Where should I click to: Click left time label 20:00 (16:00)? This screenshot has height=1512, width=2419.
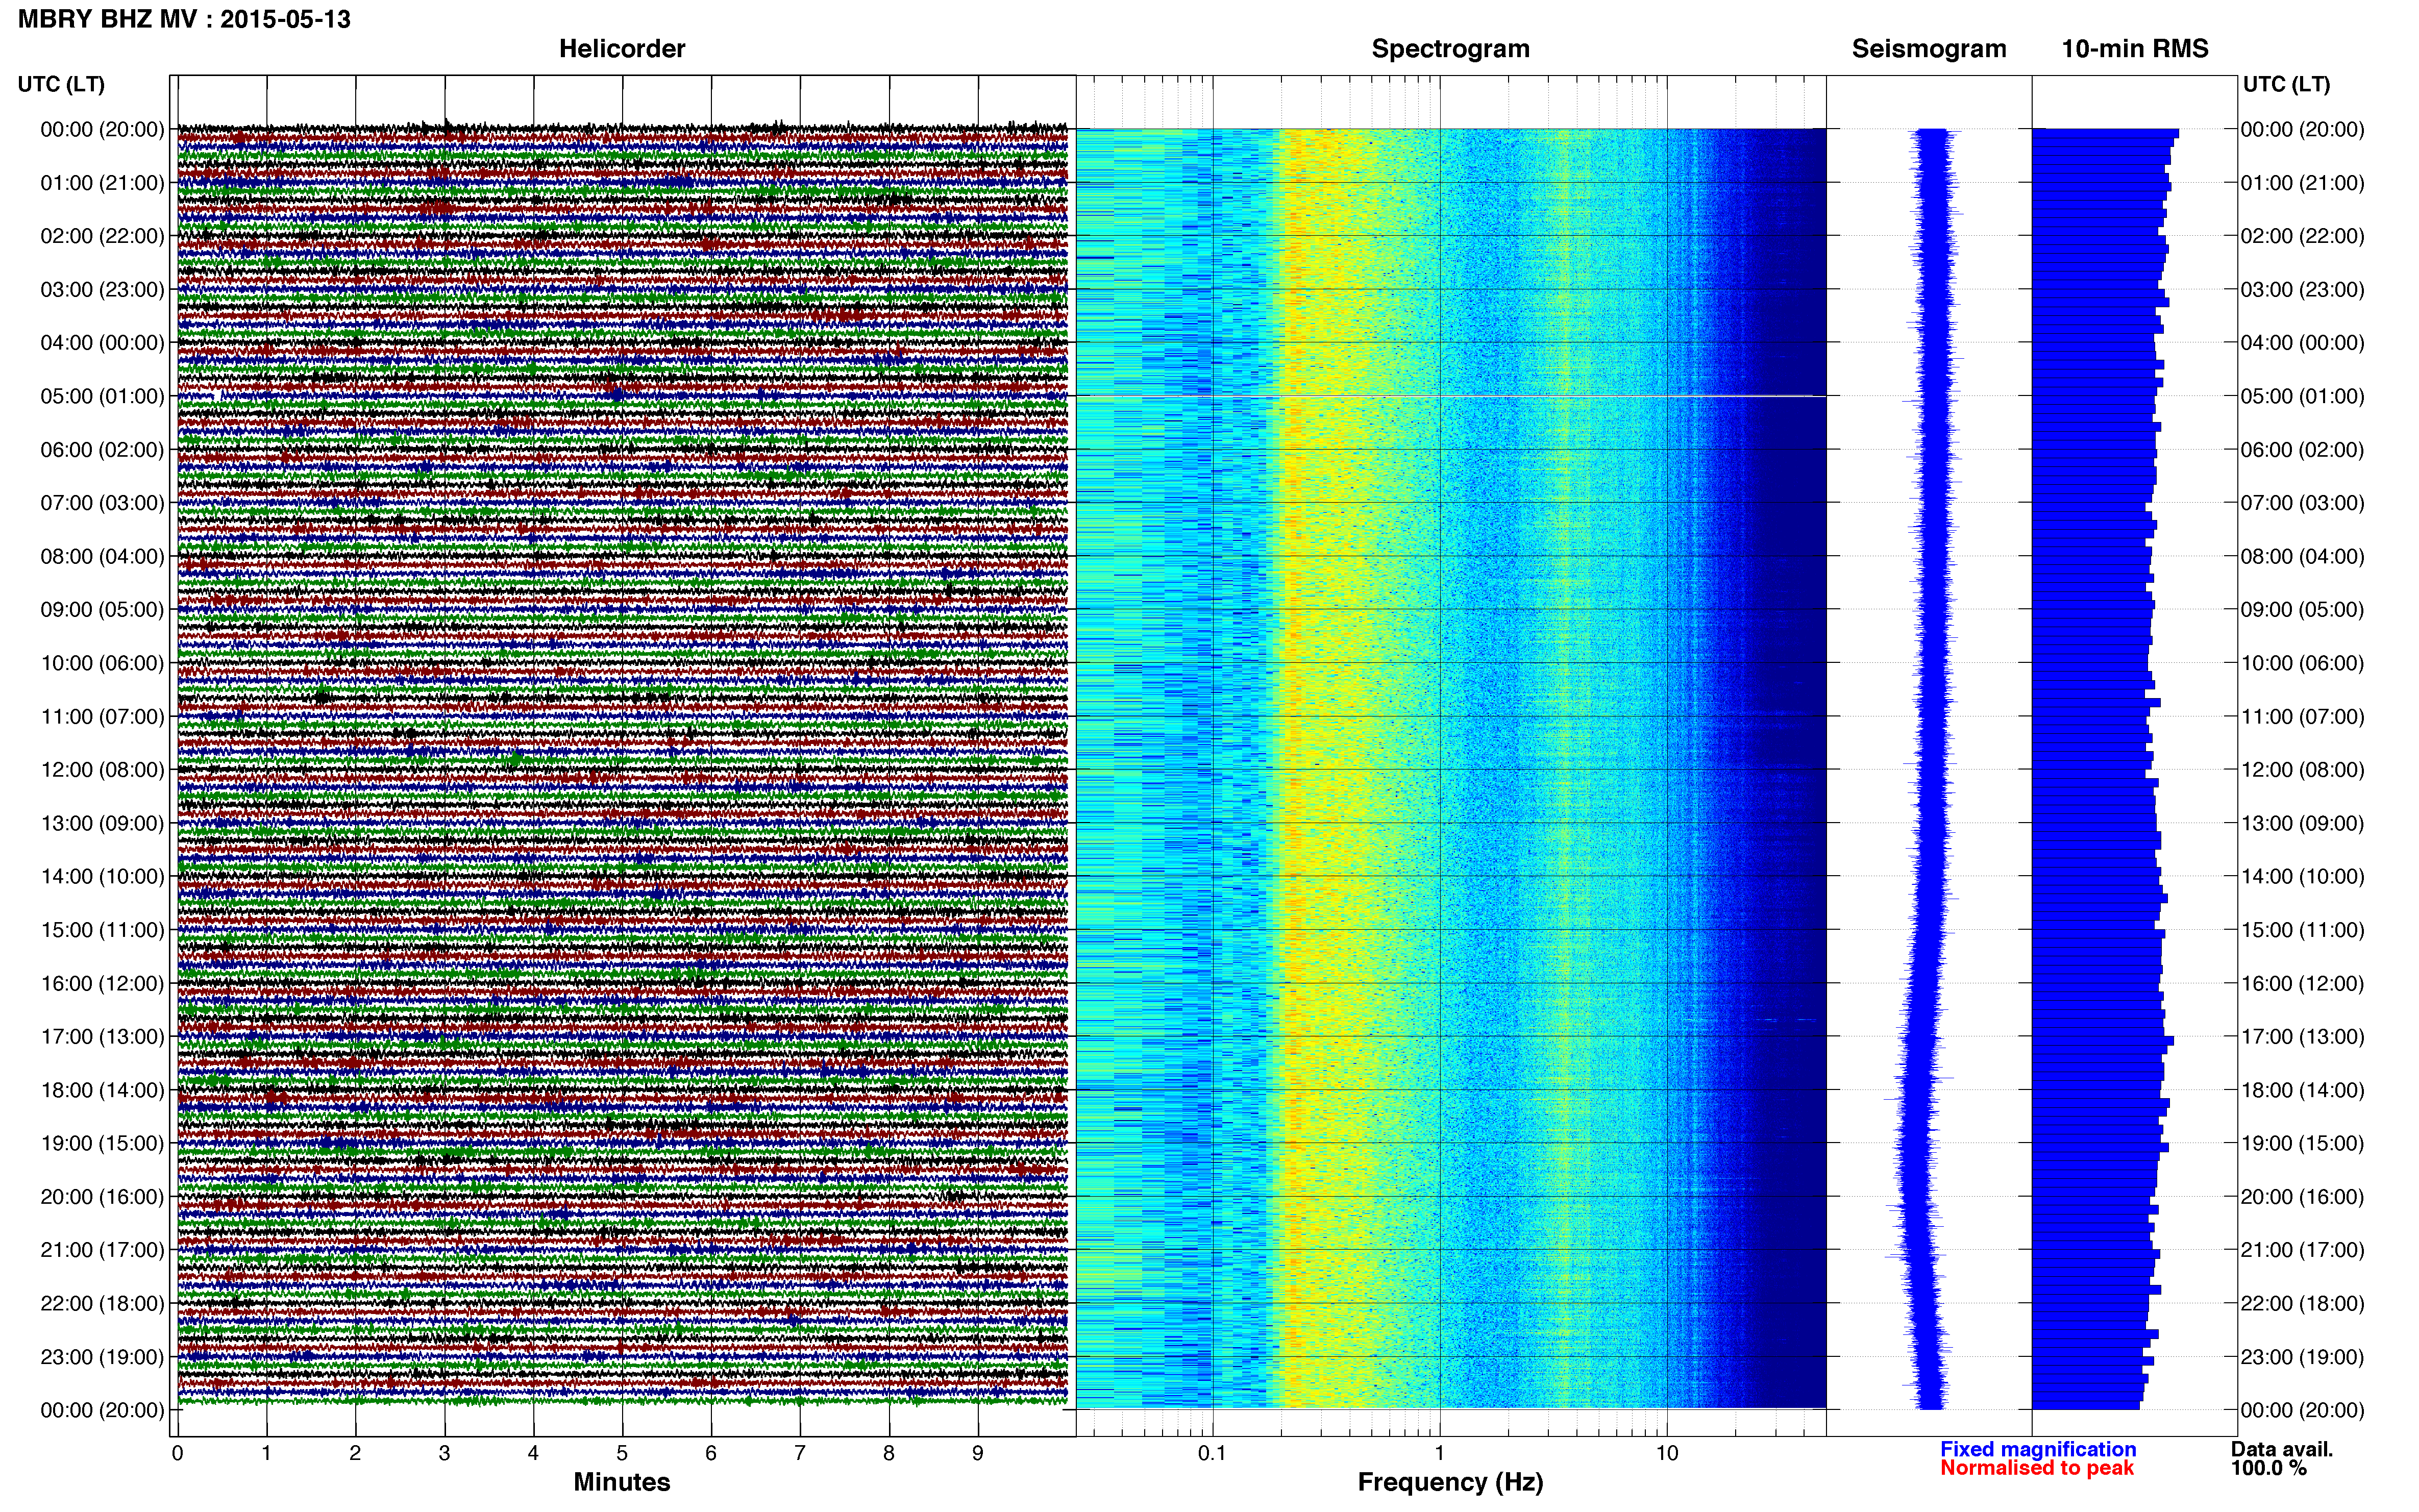pos(102,1197)
